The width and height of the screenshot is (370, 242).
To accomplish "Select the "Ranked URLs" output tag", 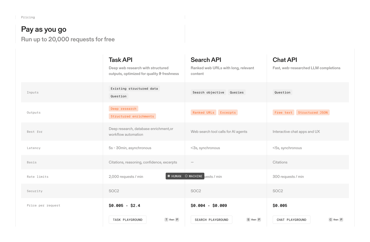I will point(203,112).
